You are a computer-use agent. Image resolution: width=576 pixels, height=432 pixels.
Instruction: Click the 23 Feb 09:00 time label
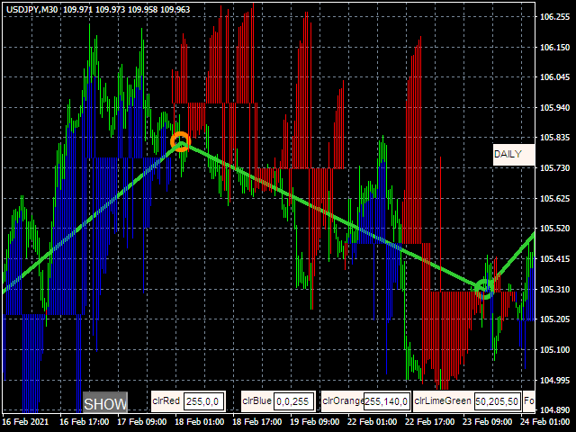(x=487, y=421)
